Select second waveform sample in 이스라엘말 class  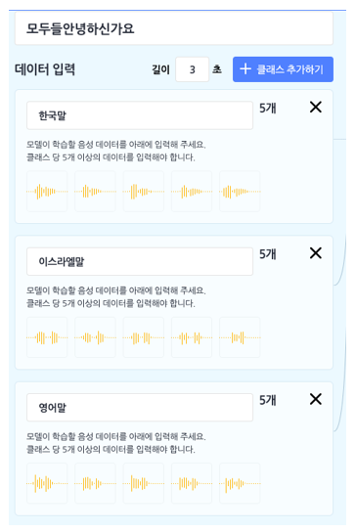click(x=95, y=337)
